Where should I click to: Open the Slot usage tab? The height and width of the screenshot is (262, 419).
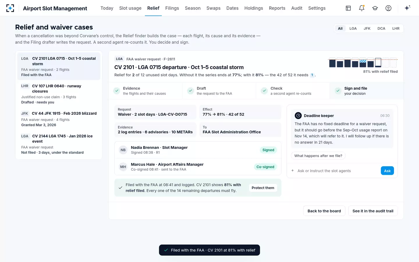[130, 8]
